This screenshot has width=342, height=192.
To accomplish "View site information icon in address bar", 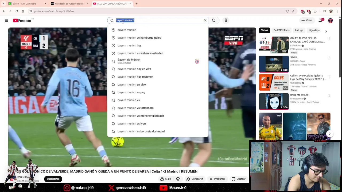I will (31, 11).
